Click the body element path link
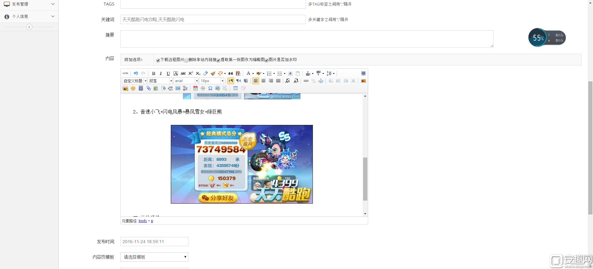 click(143, 221)
